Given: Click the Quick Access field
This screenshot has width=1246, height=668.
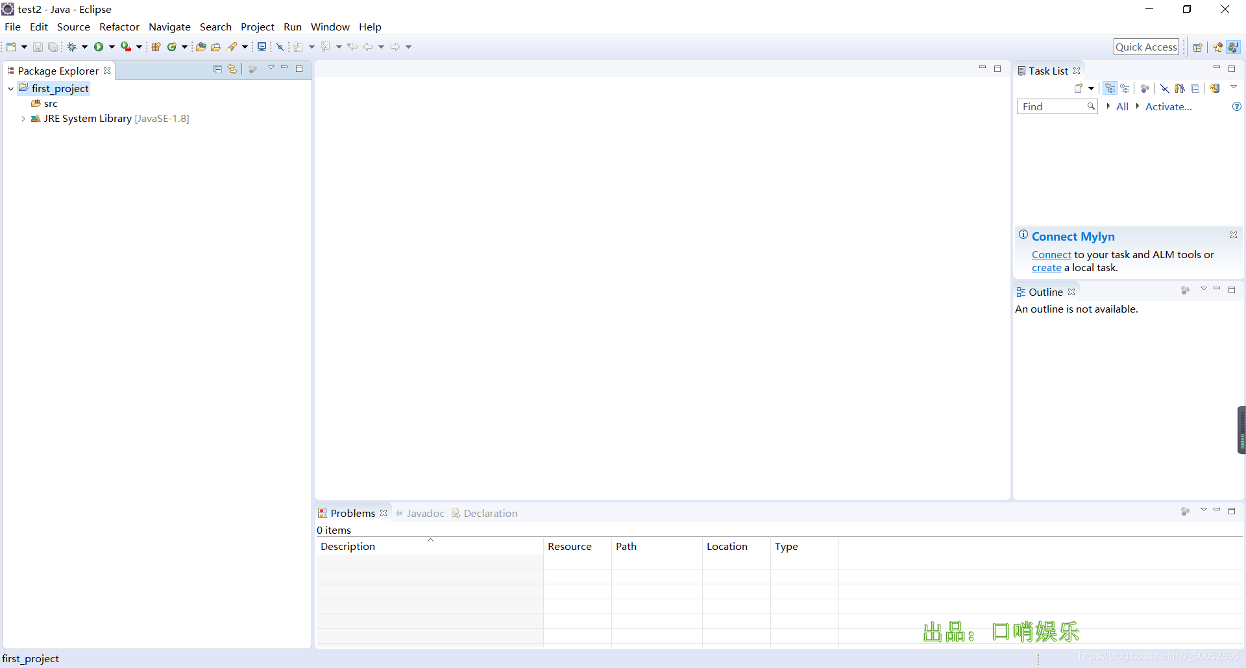Looking at the screenshot, I should click(x=1146, y=47).
